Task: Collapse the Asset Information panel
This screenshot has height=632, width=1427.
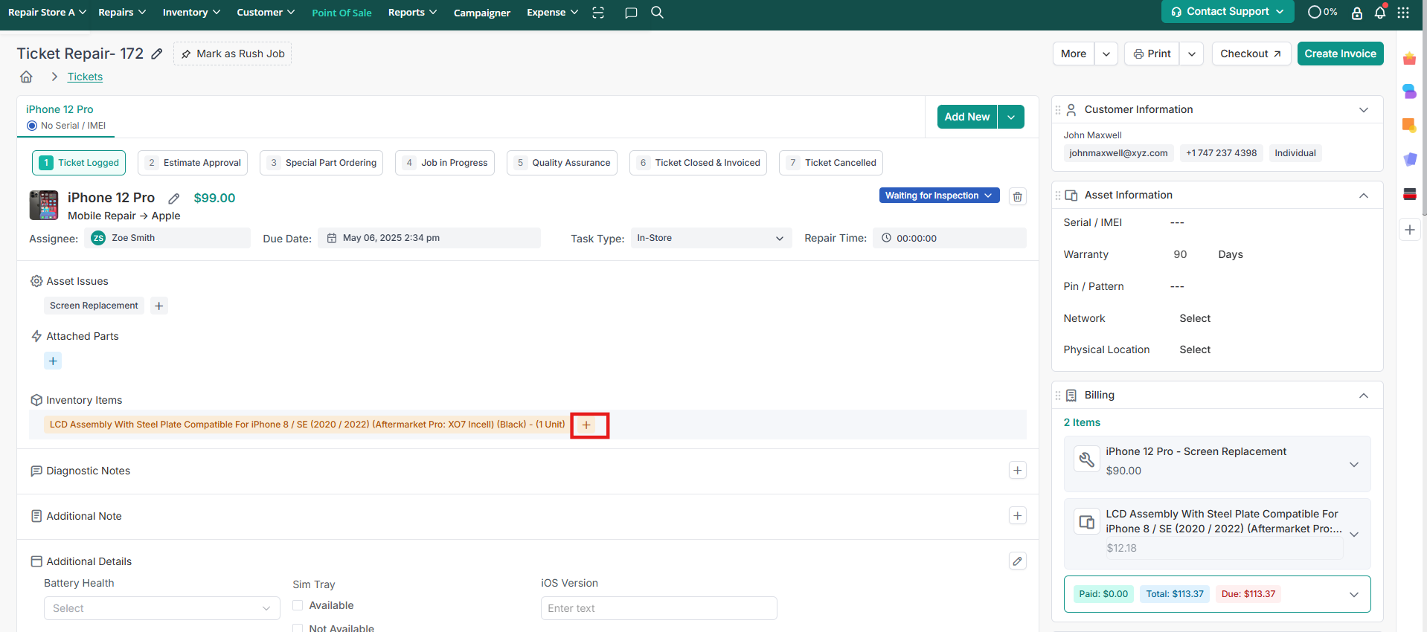Action: 1364,196
